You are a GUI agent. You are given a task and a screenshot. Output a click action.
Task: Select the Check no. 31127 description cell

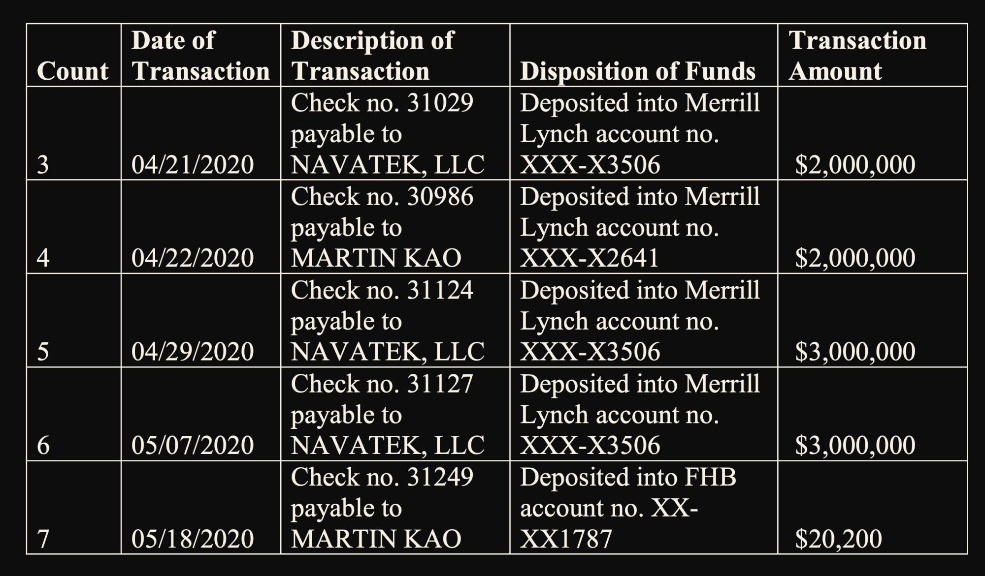point(388,414)
